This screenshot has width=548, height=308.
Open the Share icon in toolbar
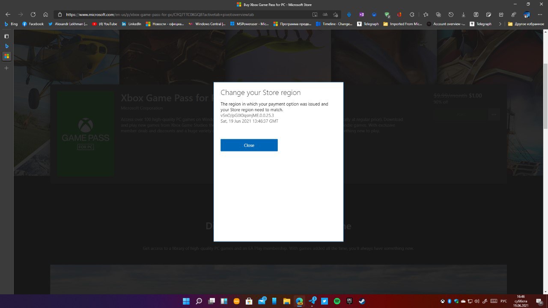tap(501, 14)
